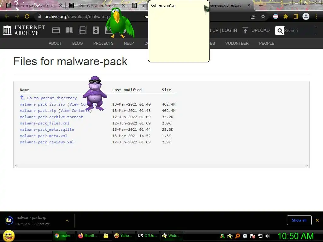Open the tab search dropdown chevron
This screenshot has width=323, height=242.
(285, 5)
